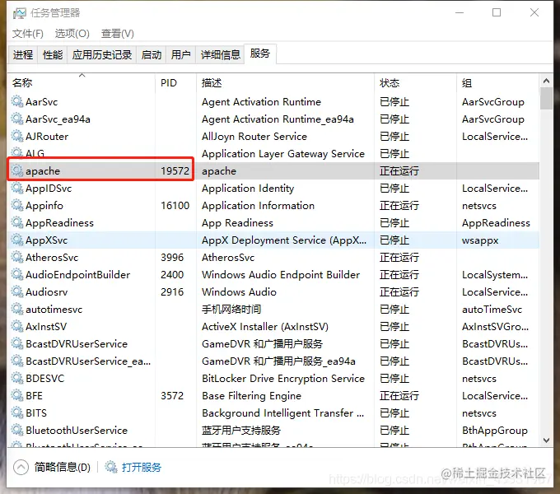The width and height of the screenshot is (560, 494).
Task: Click the 'App Readiness' description
Action: click(237, 223)
